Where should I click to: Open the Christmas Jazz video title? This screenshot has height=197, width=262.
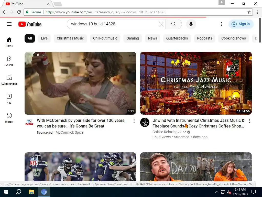(x=198, y=123)
